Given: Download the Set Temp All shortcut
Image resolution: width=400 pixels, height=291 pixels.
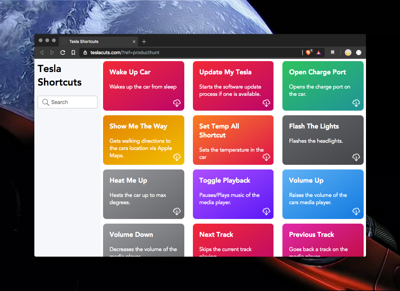Looking at the screenshot, I should [x=267, y=157].
